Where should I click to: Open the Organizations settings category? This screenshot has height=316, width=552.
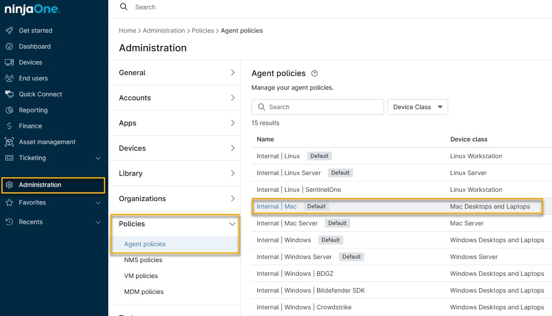click(175, 198)
